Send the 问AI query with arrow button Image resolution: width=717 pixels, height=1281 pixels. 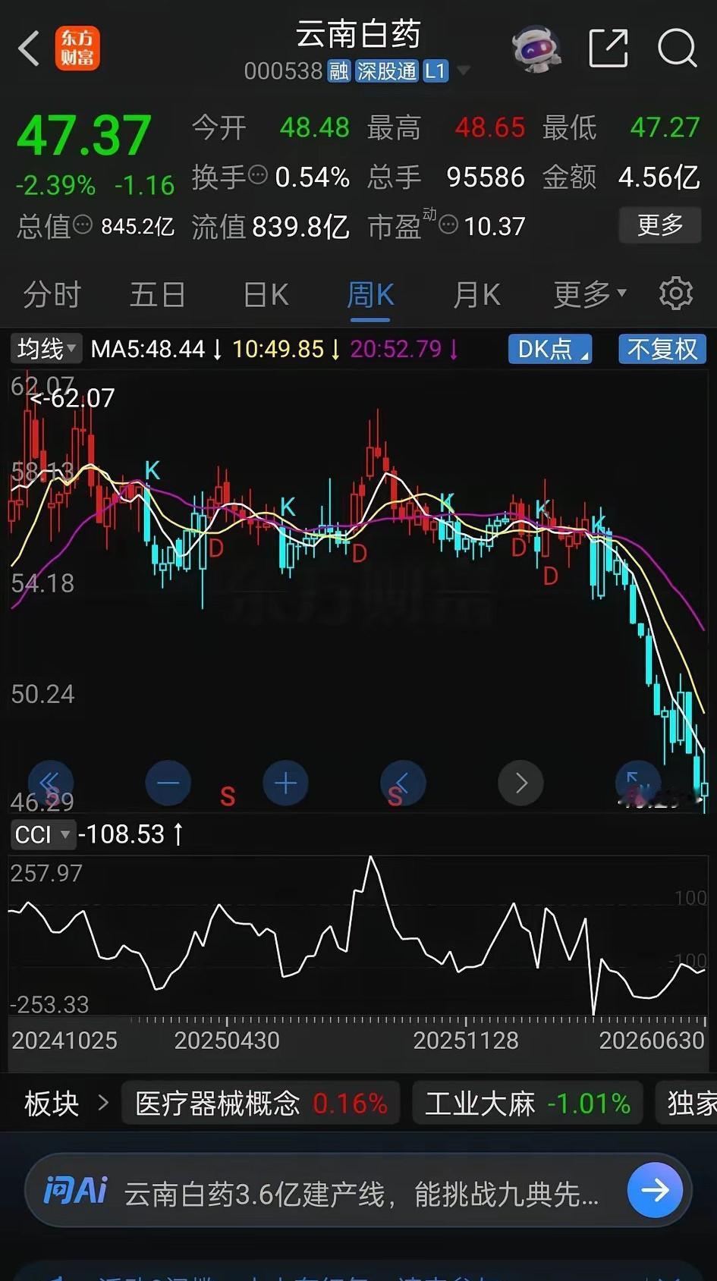click(655, 1190)
